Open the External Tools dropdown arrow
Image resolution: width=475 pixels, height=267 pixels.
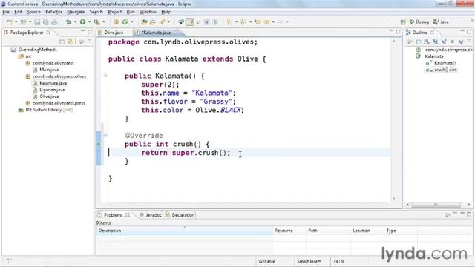(x=103, y=22)
